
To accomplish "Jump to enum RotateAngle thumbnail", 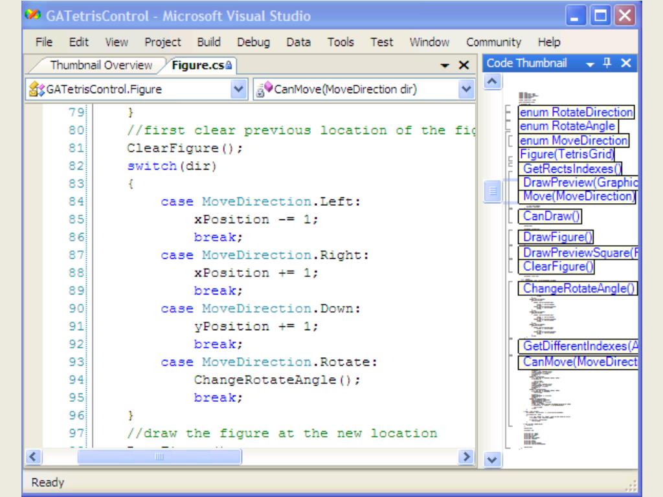I will tap(568, 126).
